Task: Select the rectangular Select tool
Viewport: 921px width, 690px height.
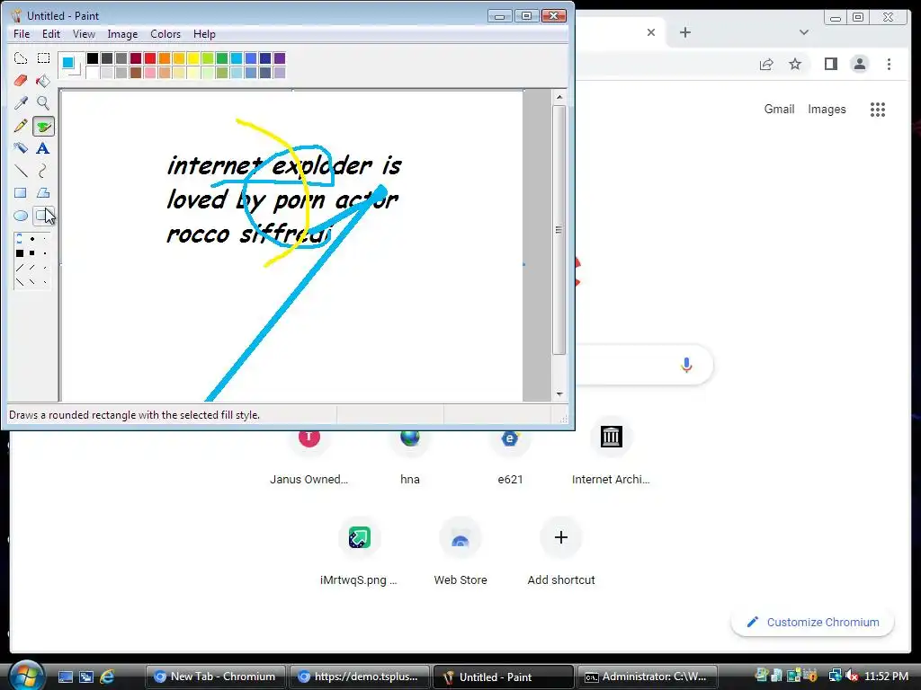Action: pos(43,58)
